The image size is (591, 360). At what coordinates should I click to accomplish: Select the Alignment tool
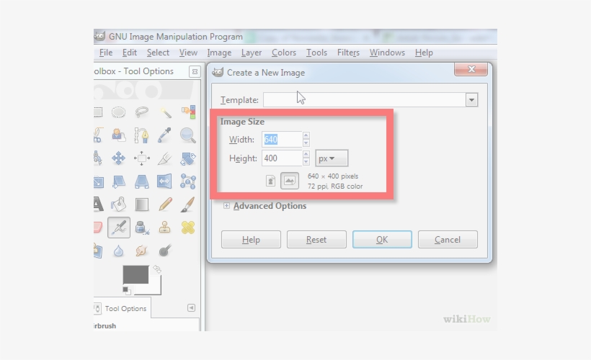click(142, 158)
